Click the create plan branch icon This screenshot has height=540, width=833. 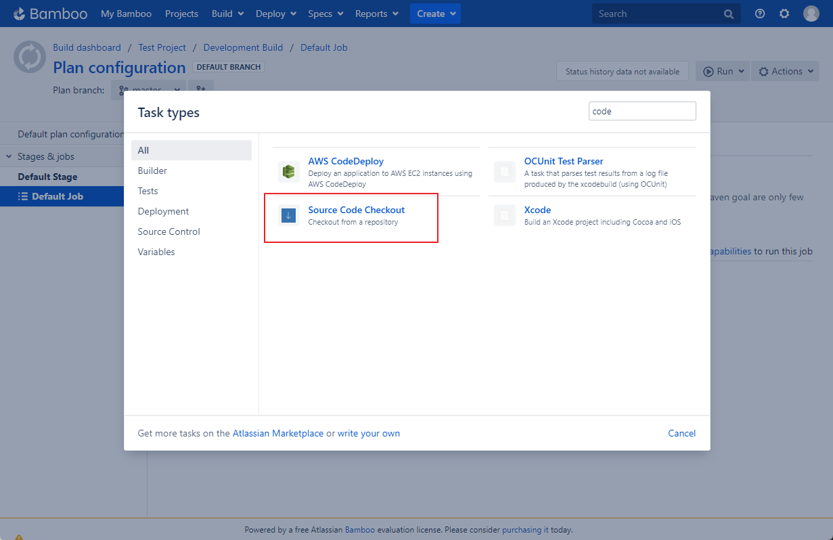[x=200, y=89]
